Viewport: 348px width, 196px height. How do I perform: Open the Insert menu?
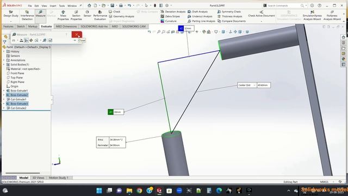point(53,6)
